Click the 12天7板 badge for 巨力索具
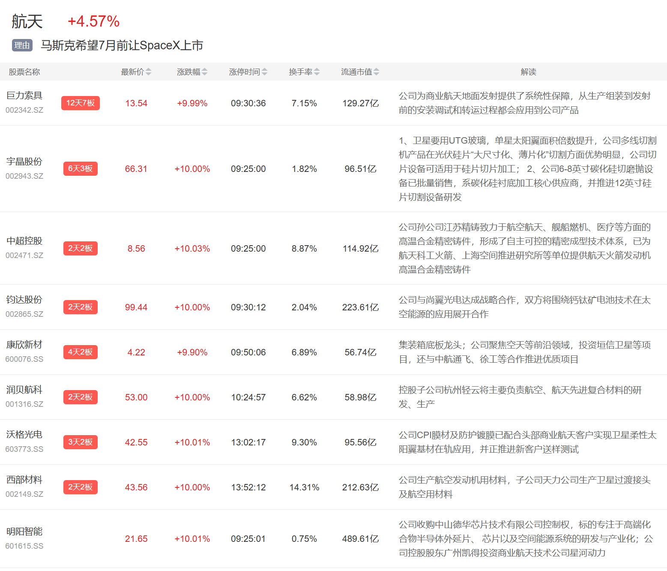 (x=81, y=103)
